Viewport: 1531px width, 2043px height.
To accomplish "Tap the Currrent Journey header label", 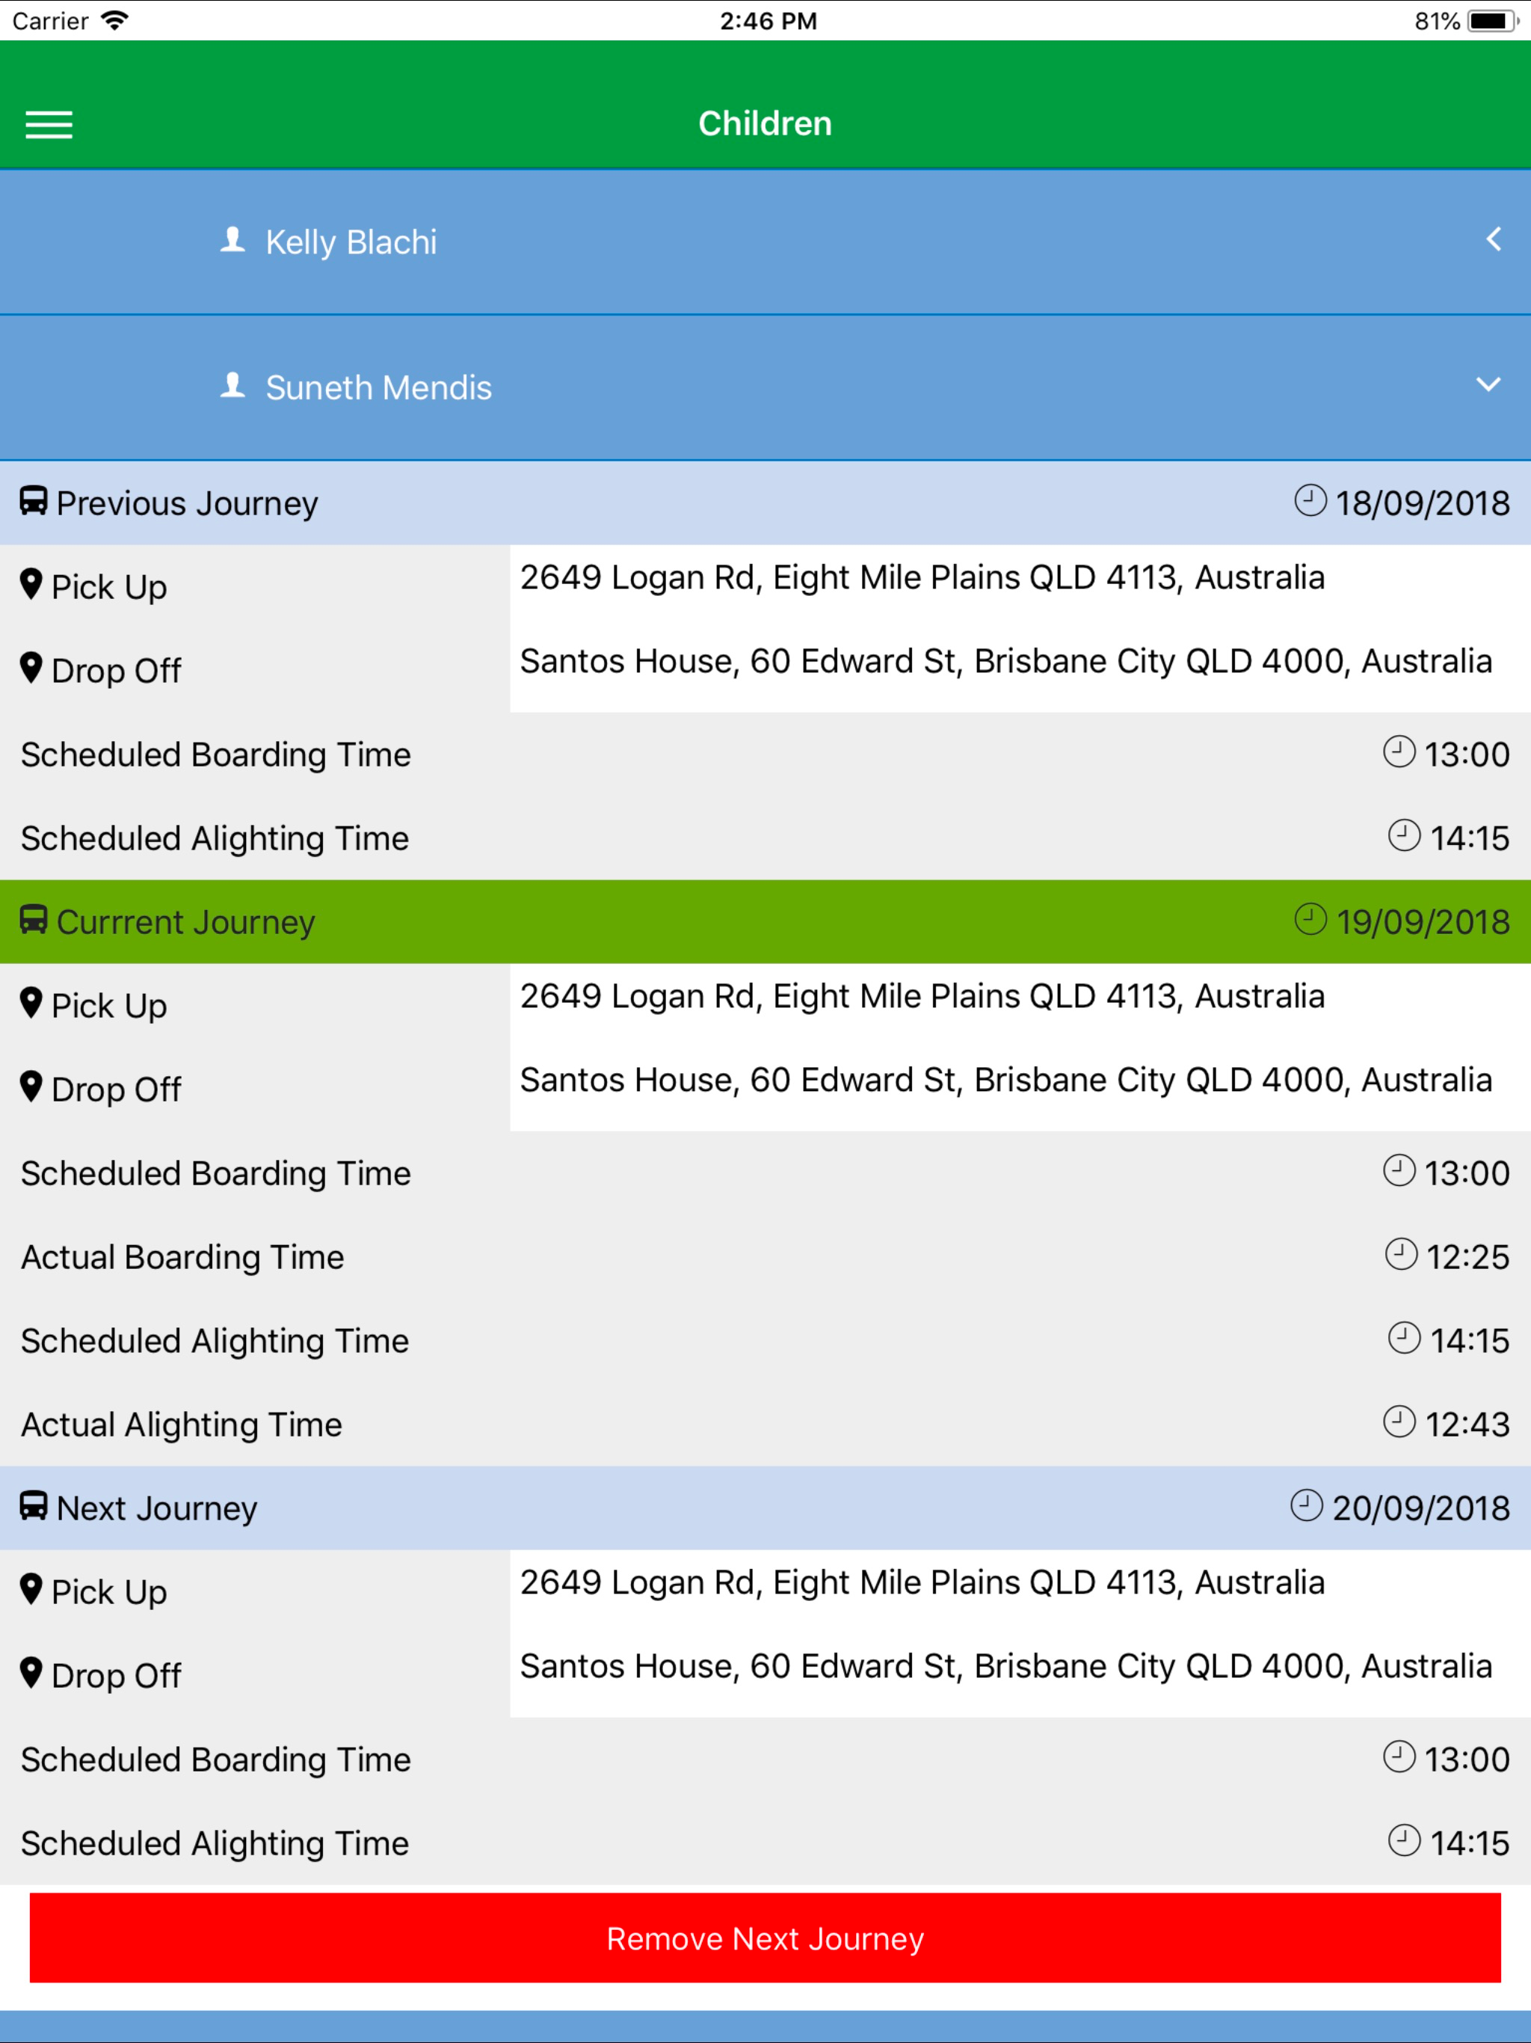I will (187, 923).
